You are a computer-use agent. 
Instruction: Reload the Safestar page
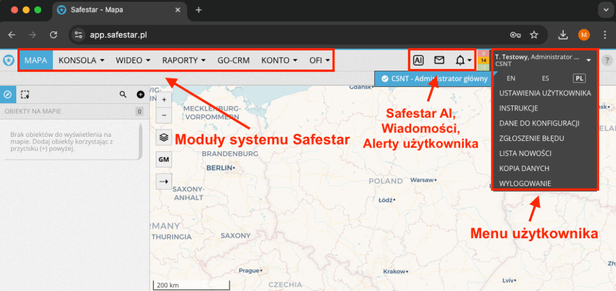54,35
